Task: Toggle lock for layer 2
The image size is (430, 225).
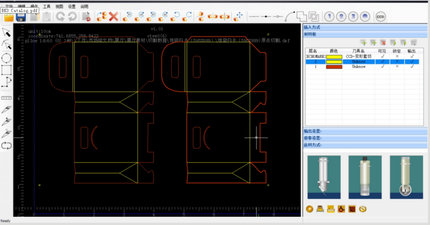Action: [397, 62]
